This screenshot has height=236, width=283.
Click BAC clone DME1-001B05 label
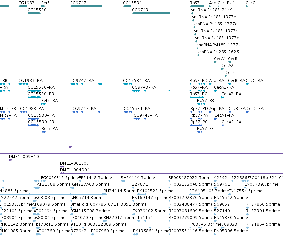pyautogui.click(x=74, y=163)
